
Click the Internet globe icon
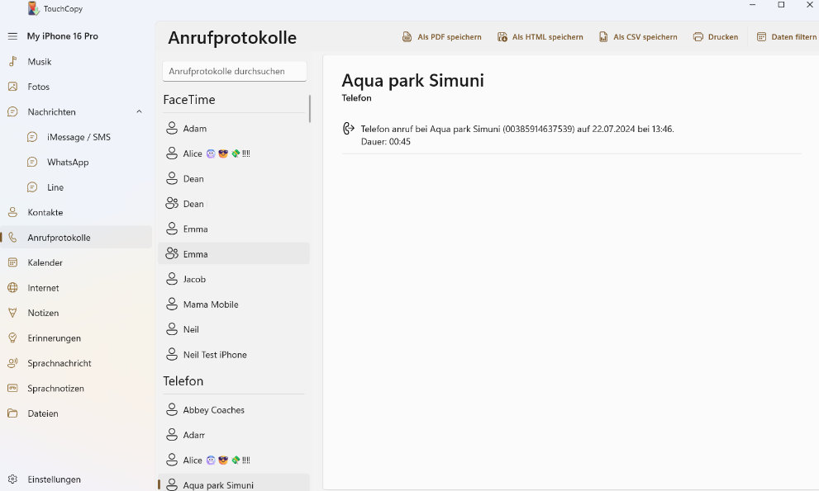12,288
